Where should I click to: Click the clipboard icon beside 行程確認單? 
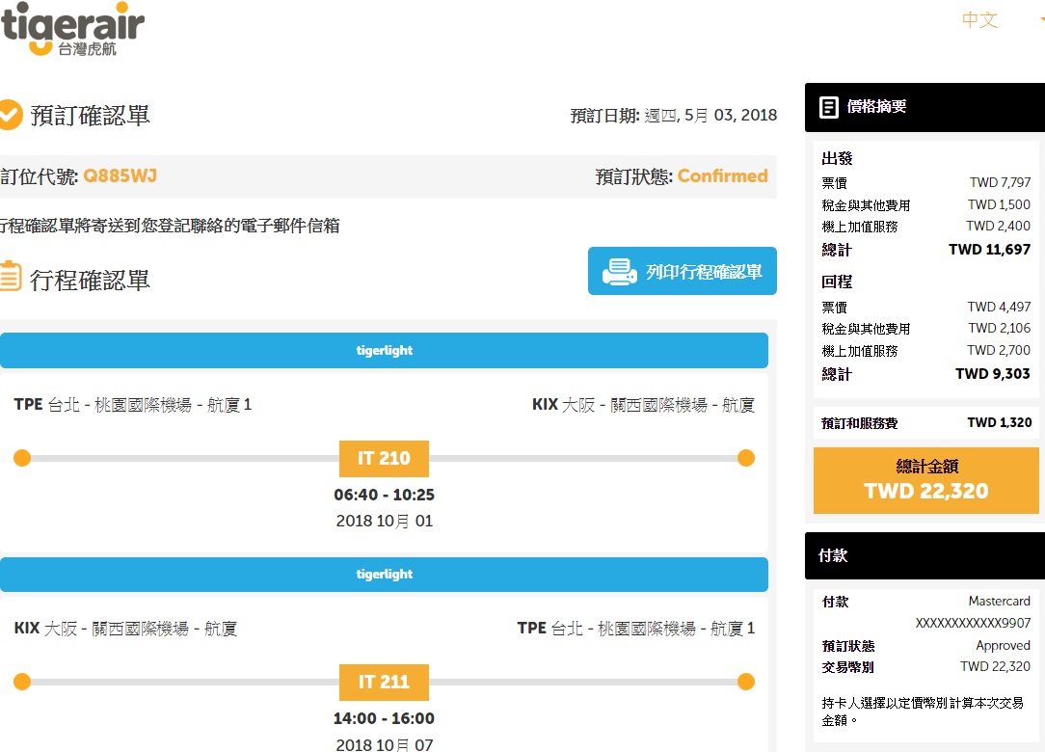pos(10,278)
